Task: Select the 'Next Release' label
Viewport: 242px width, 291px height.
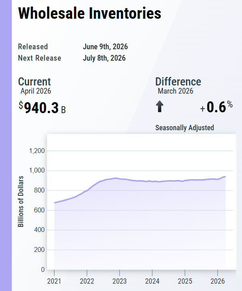Action: (x=39, y=58)
